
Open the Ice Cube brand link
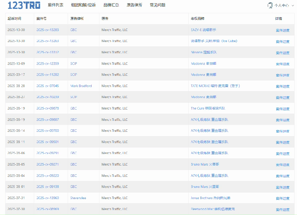click(x=214, y=41)
